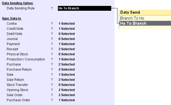
Task: Open Credit Note '1 Selected' value
Action: (66, 29)
